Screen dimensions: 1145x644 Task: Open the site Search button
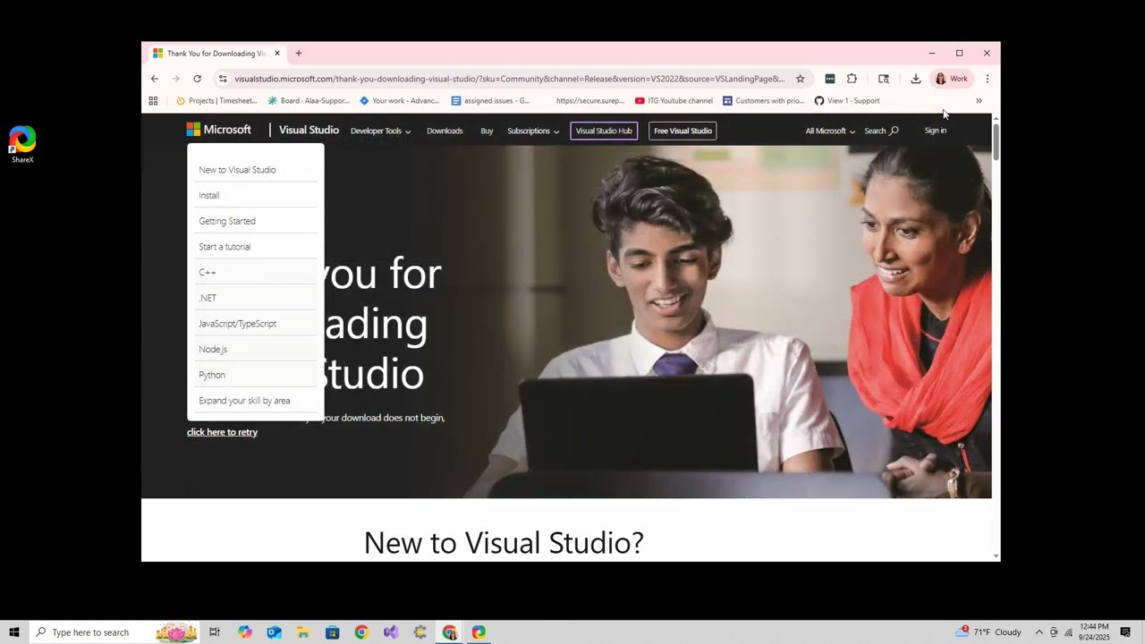pyautogui.click(x=881, y=131)
